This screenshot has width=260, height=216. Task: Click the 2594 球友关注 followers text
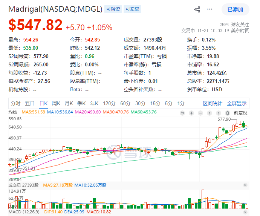click(x=234, y=25)
